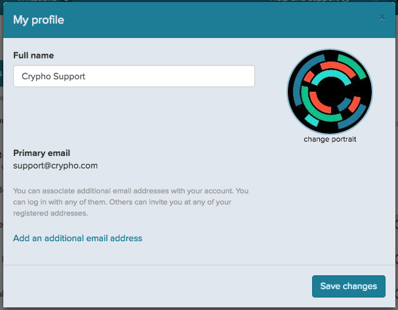Viewport: 398px width, 310px height.
Task: Place cursor after 'Support' in name field
Action: coord(85,77)
